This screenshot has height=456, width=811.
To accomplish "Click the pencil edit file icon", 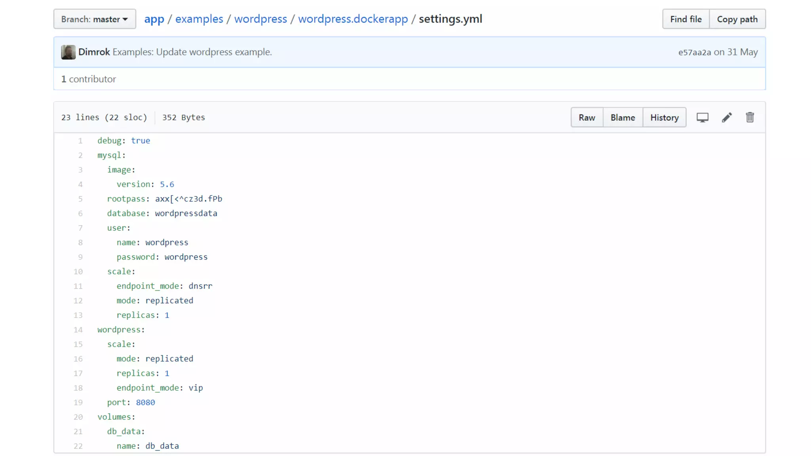I will coord(727,118).
